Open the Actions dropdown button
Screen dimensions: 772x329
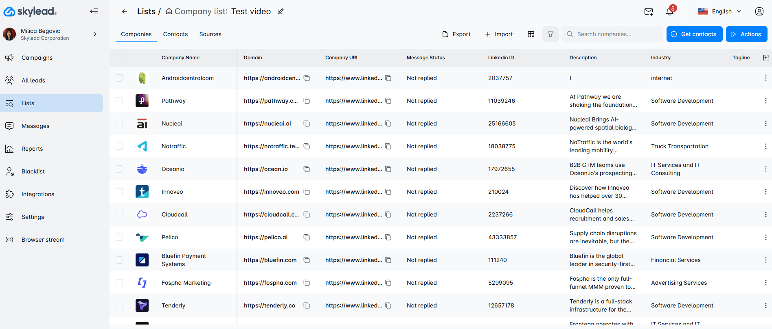click(746, 34)
